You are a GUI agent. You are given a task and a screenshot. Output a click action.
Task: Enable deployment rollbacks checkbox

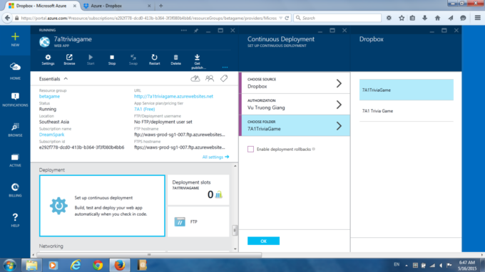(250, 149)
